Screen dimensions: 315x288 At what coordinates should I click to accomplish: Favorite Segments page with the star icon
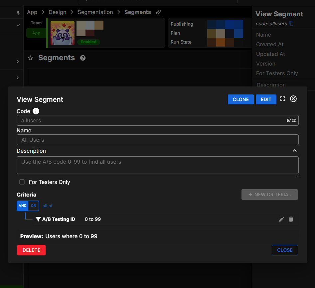tap(30, 58)
